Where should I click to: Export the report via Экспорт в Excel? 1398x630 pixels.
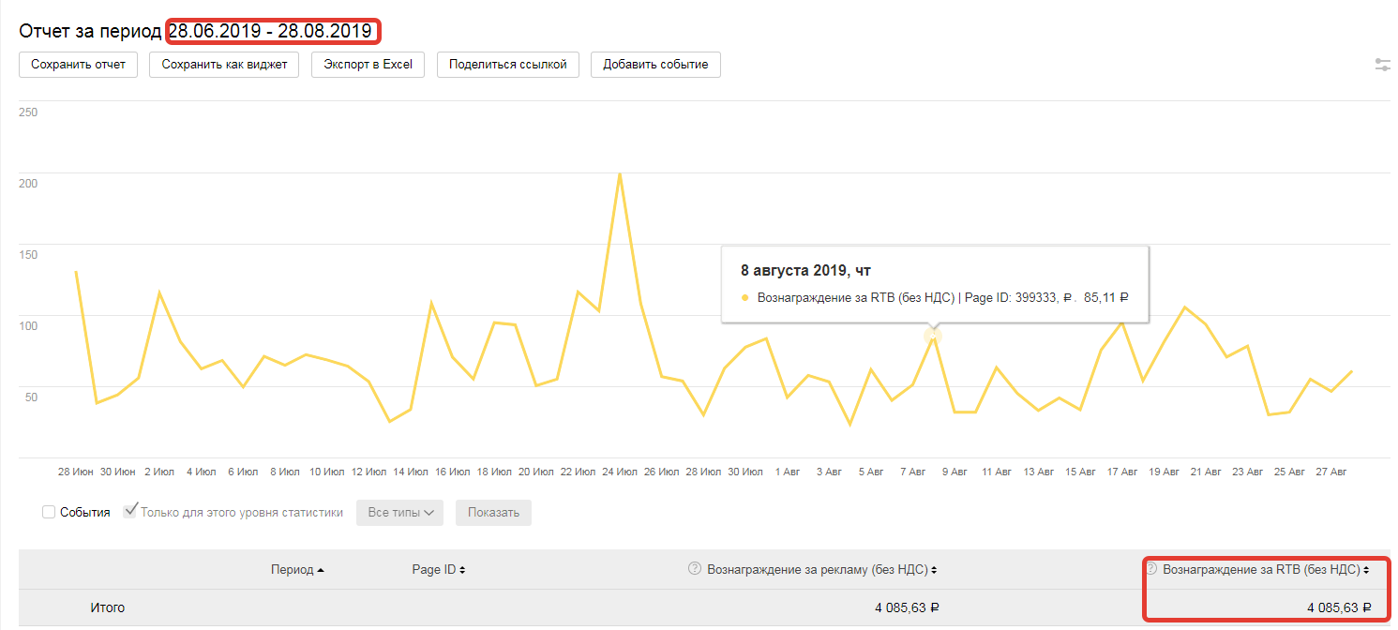pyautogui.click(x=368, y=65)
